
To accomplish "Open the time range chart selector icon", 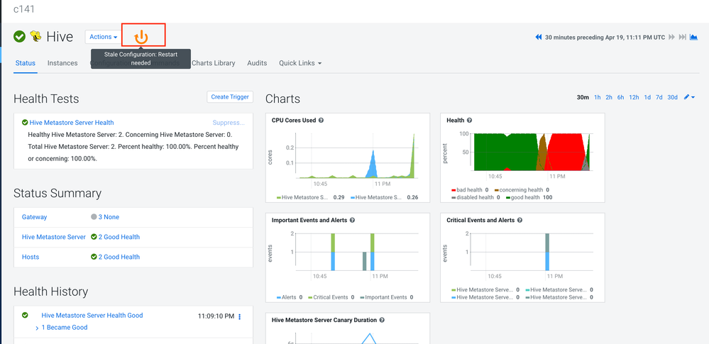I will (693, 37).
